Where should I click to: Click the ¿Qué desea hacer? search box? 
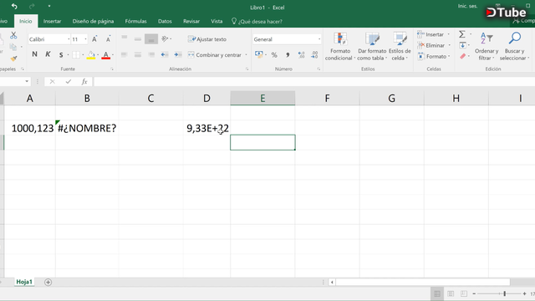coord(257,22)
